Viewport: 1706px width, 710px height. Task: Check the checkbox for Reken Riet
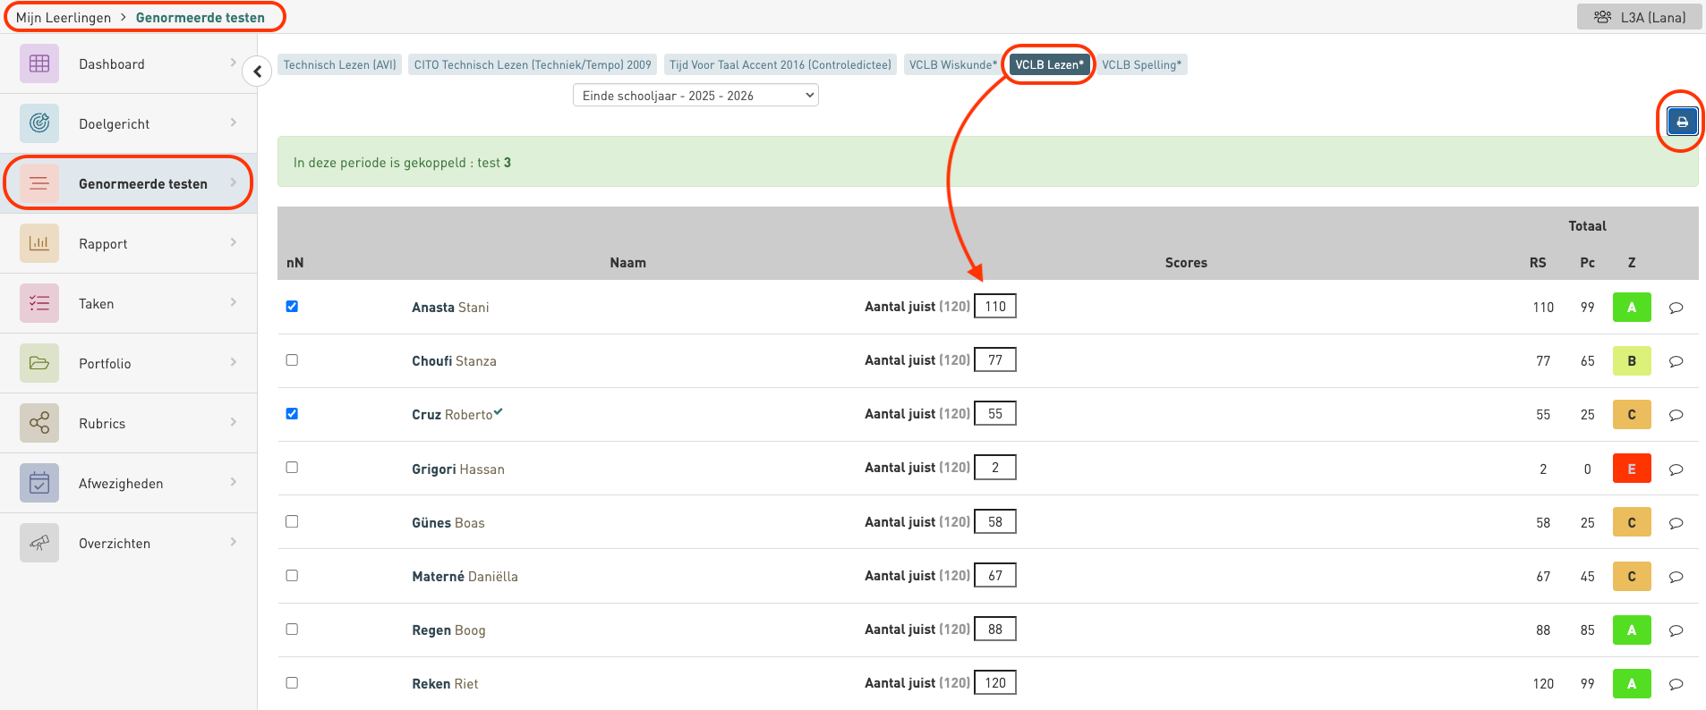292,682
